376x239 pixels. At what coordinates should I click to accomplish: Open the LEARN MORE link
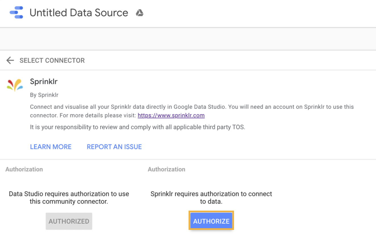(51, 147)
